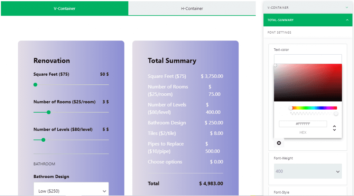354x196 pixels.
Task: Switch to the V-Container tab
Action: (x=64, y=8)
